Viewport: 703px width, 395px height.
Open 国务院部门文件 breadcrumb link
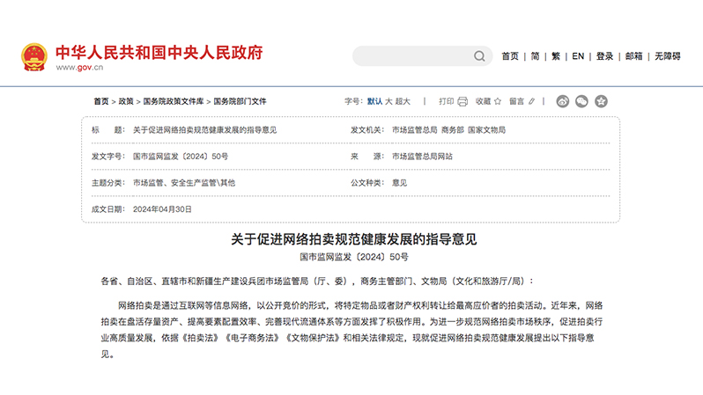pyautogui.click(x=240, y=101)
